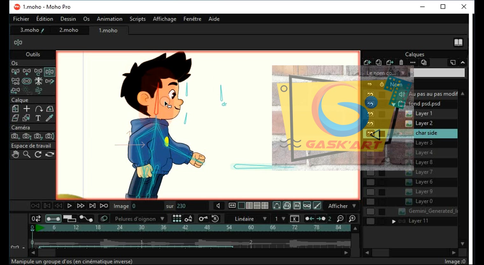484x265 pixels.
Task: Click the total frames field showing 230
Action: coord(192,206)
